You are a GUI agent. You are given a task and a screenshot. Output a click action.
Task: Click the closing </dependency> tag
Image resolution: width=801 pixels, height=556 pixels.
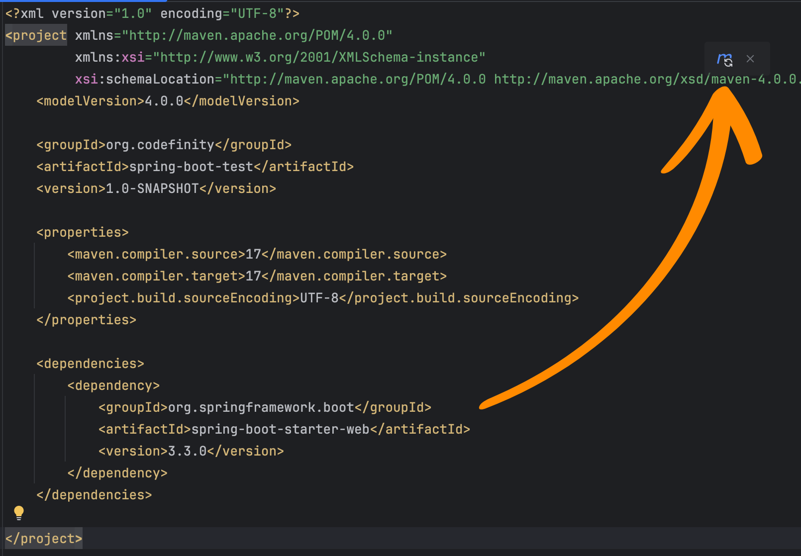coord(117,473)
